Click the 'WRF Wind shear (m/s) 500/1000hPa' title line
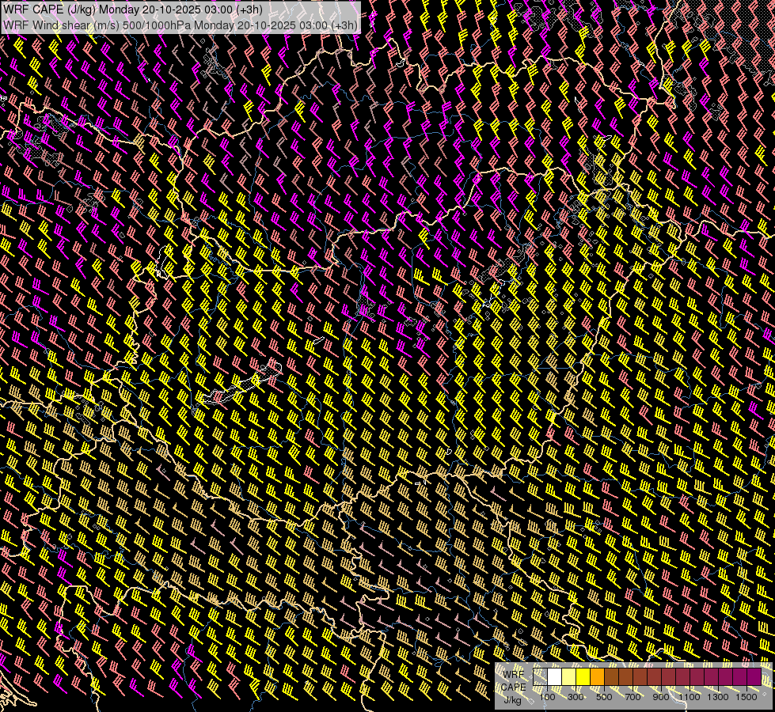775x712 pixels. click(x=180, y=25)
